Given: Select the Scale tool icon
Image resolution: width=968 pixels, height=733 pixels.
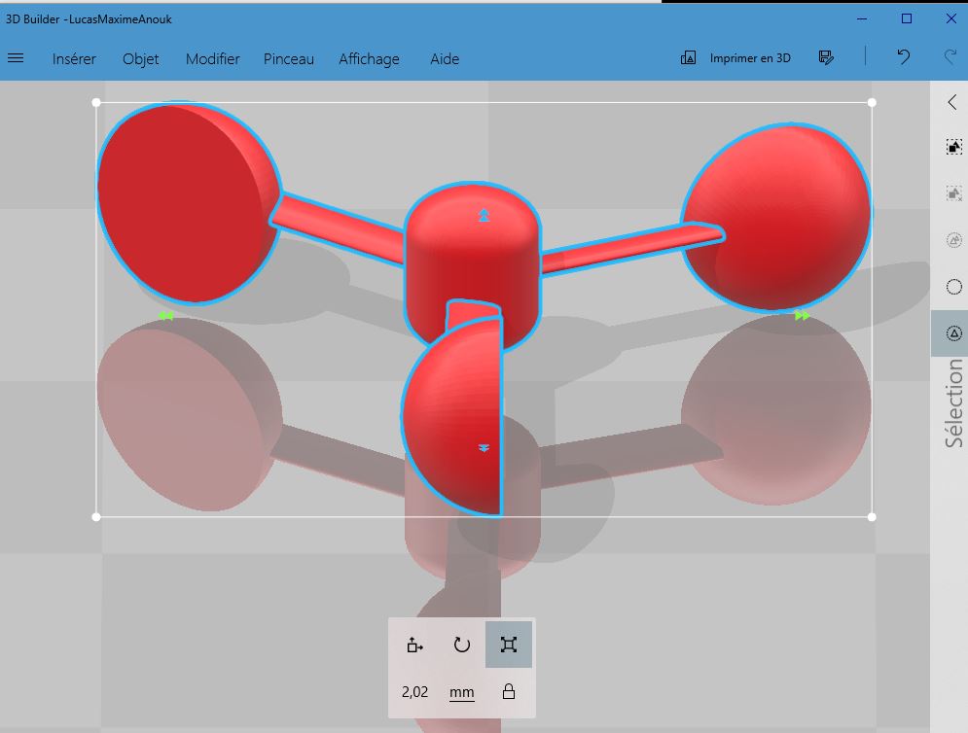Looking at the screenshot, I should point(509,645).
